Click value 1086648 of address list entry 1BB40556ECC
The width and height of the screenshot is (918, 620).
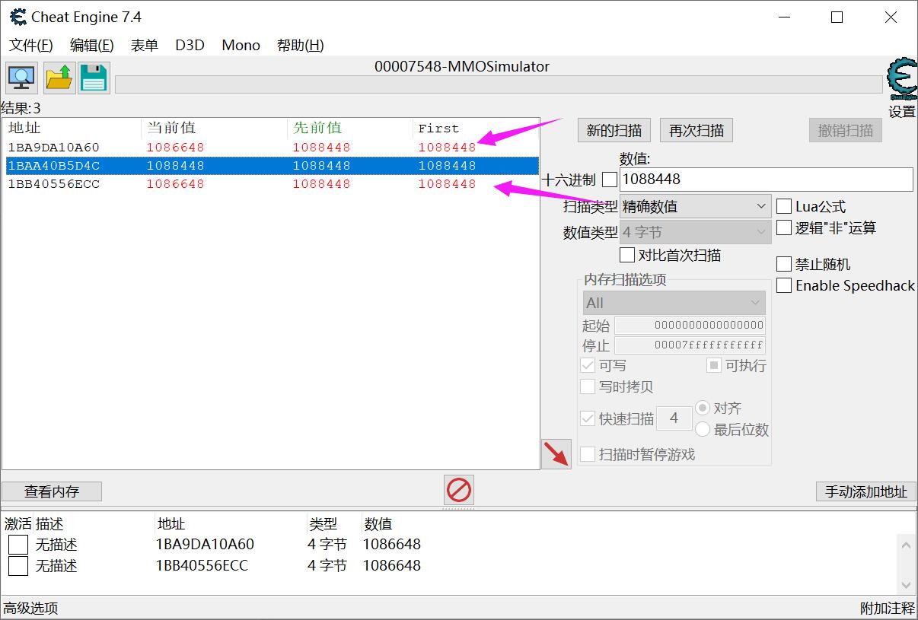point(391,566)
